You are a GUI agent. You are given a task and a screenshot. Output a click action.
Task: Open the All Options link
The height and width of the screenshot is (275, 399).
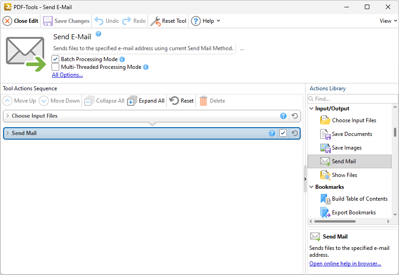pos(67,75)
